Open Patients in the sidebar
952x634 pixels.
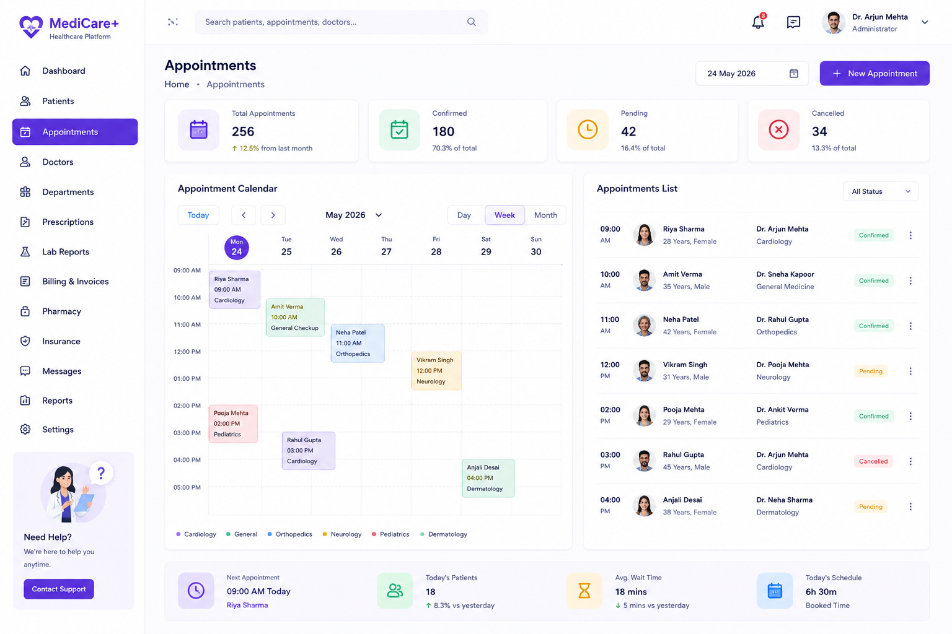coord(75,101)
